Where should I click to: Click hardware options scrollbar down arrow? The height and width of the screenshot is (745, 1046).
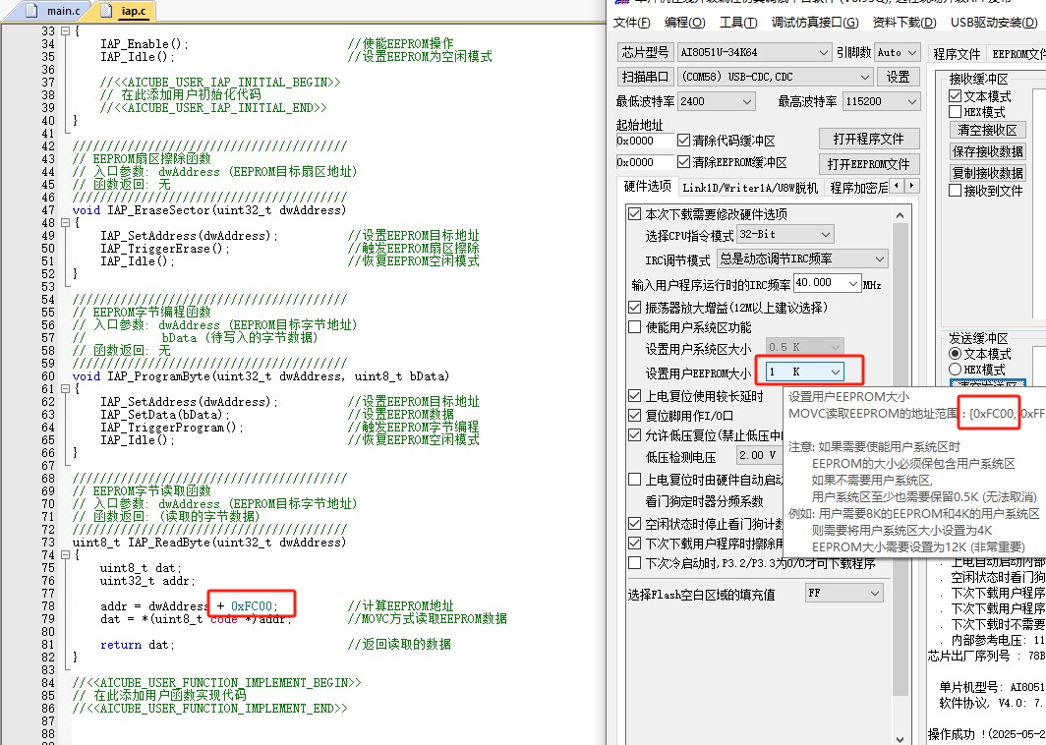pos(900,738)
